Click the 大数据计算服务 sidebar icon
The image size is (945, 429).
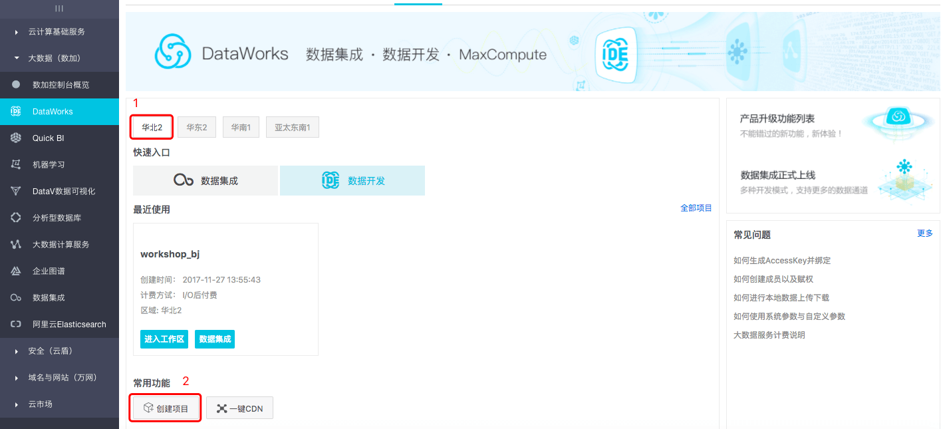pyautogui.click(x=16, y=244)
